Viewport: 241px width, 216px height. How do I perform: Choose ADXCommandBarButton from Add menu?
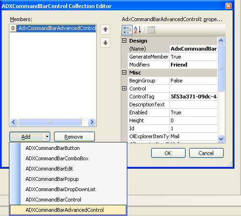tap(68, 148)
